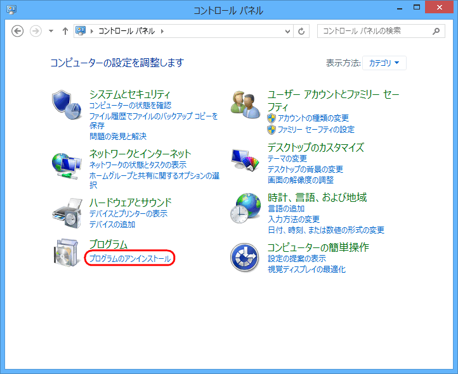Screen dimensions: 458x374
Task: Click the title bar Control Panel icon
Action: [11, 9]
